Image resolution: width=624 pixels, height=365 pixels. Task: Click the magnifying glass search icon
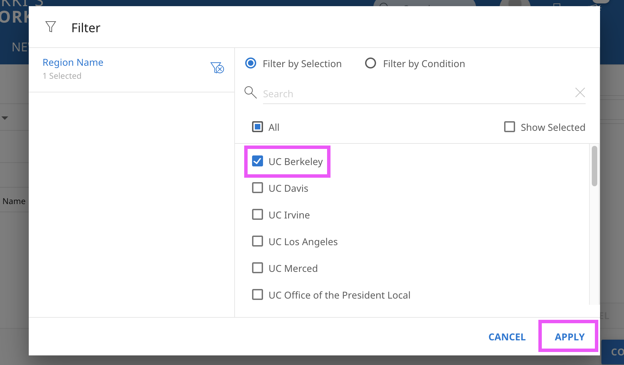click(x=250, y=92)
